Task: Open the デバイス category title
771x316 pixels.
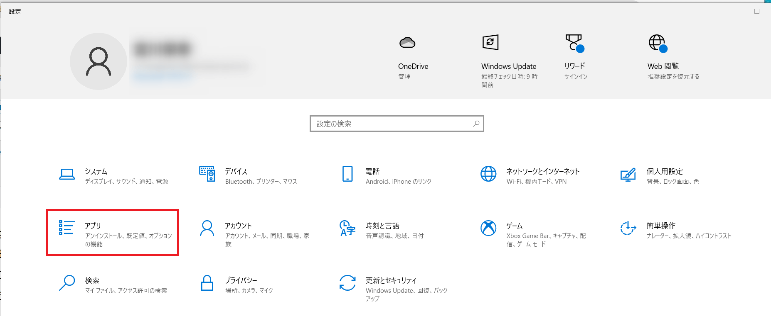Action: pyautogui.click(x=236, y=171)
